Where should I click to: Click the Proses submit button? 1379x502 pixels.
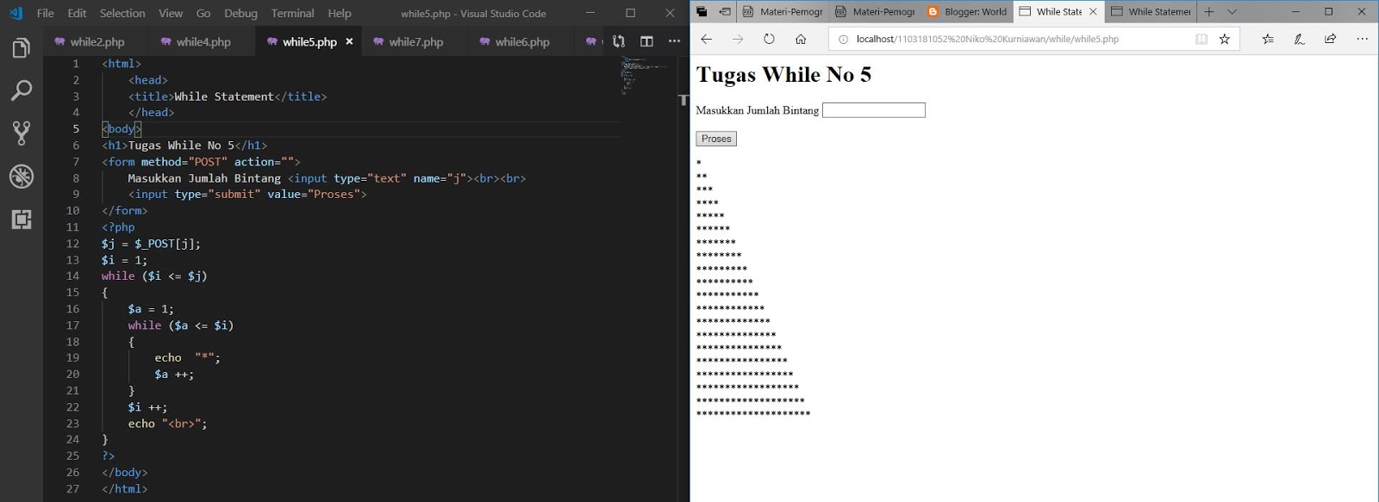coord(716,139)
